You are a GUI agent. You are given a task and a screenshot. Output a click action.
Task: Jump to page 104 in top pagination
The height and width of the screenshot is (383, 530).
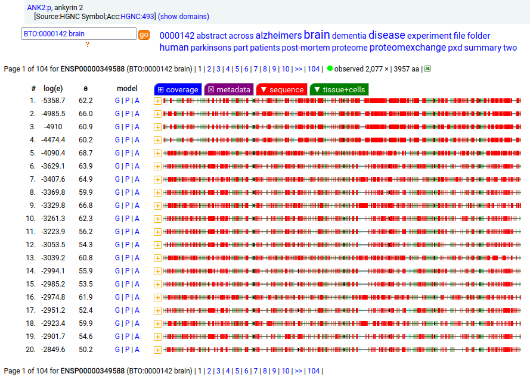pos(314,69)
